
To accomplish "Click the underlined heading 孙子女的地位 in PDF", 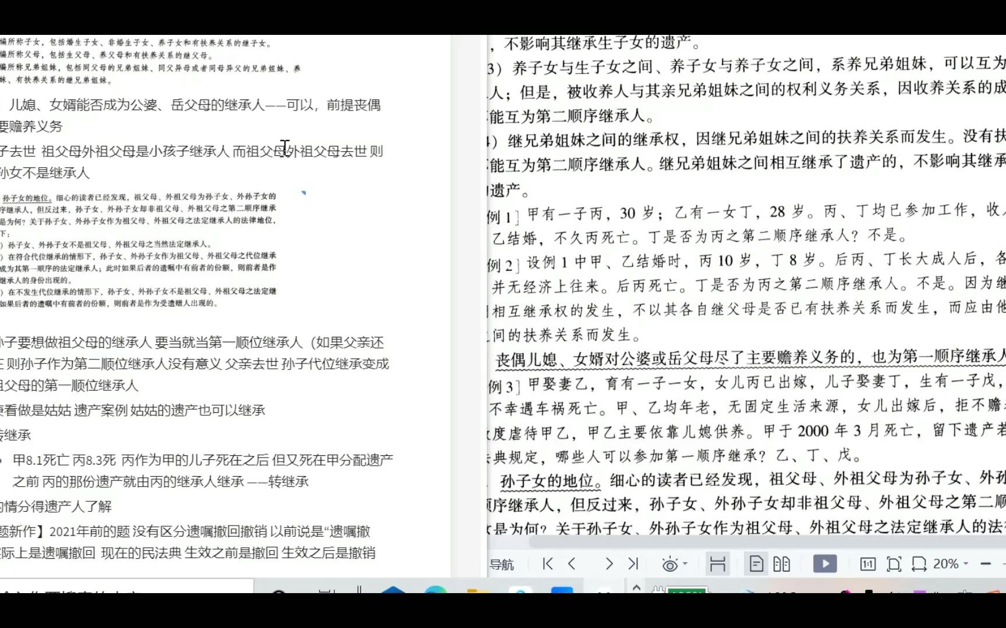I will point(548,481).
